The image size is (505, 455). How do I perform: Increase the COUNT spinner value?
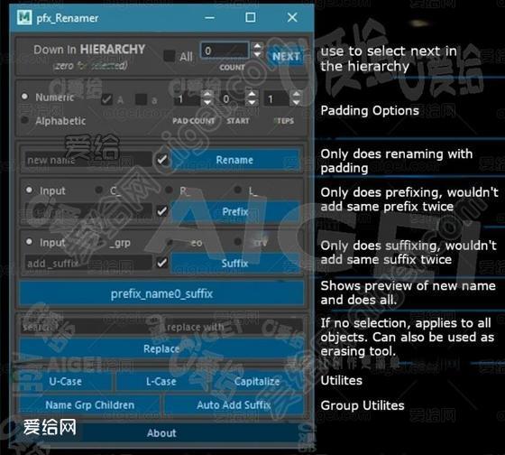click(257, 46)
